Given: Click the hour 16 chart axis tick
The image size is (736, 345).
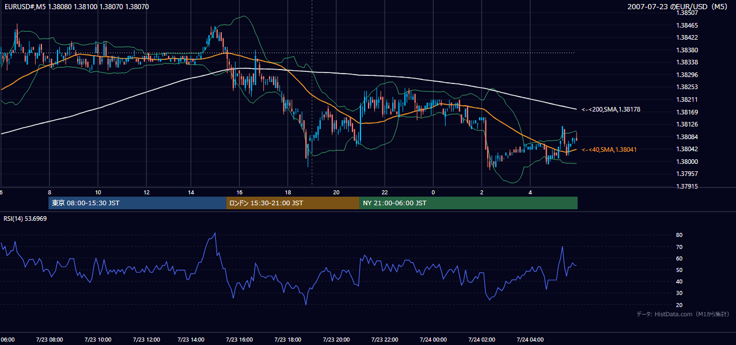Looking at the screenshot, I should coord(240,192).
